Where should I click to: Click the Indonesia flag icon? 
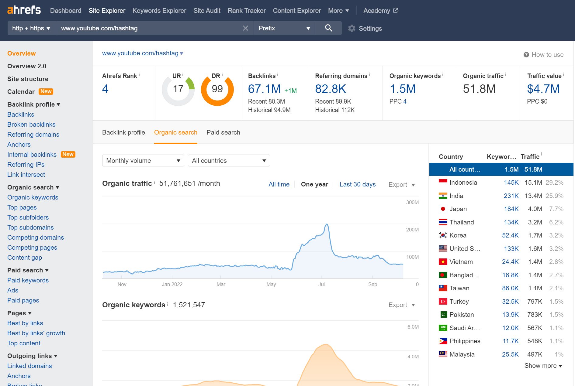443,182
